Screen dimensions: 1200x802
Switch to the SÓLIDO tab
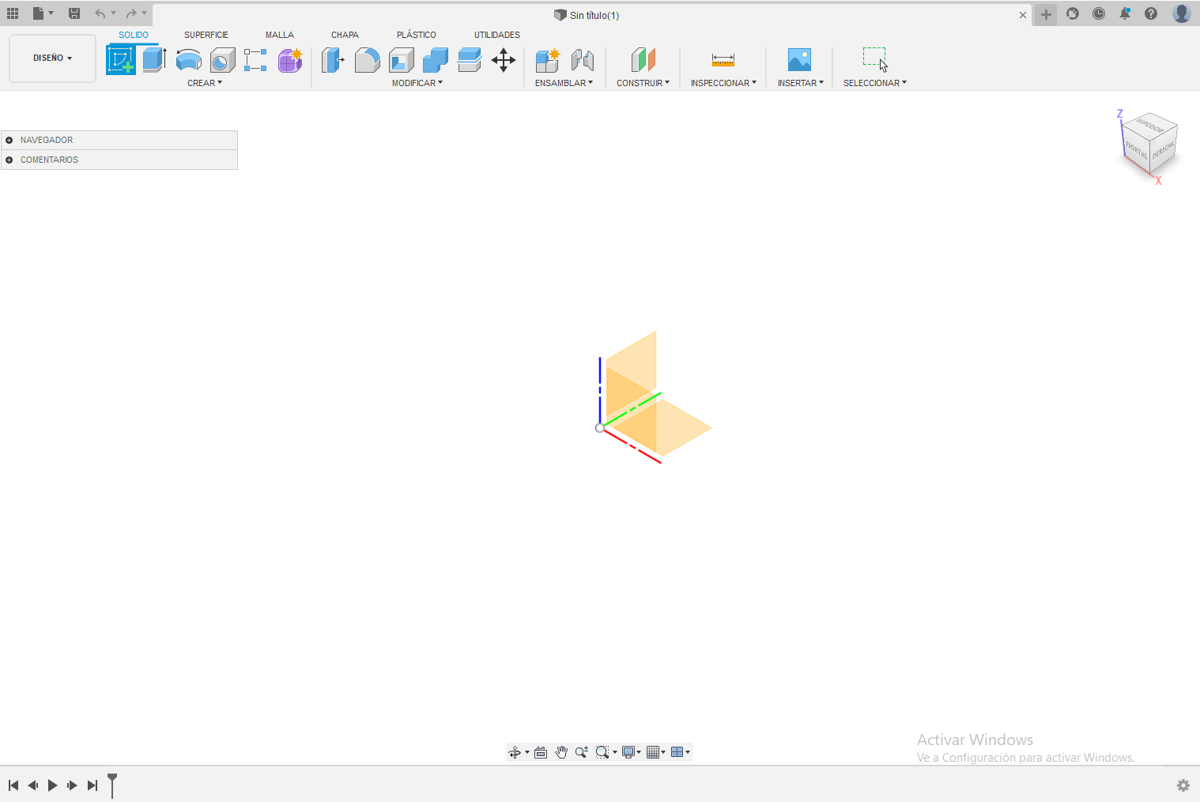134,35
